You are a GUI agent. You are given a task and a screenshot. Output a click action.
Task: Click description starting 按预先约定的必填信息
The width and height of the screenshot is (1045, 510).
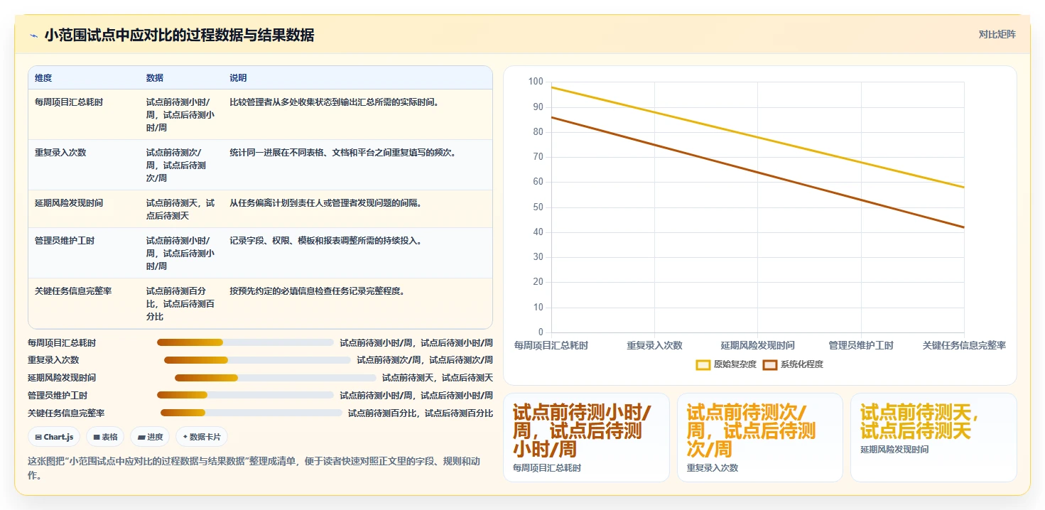[x=317, y=291]
